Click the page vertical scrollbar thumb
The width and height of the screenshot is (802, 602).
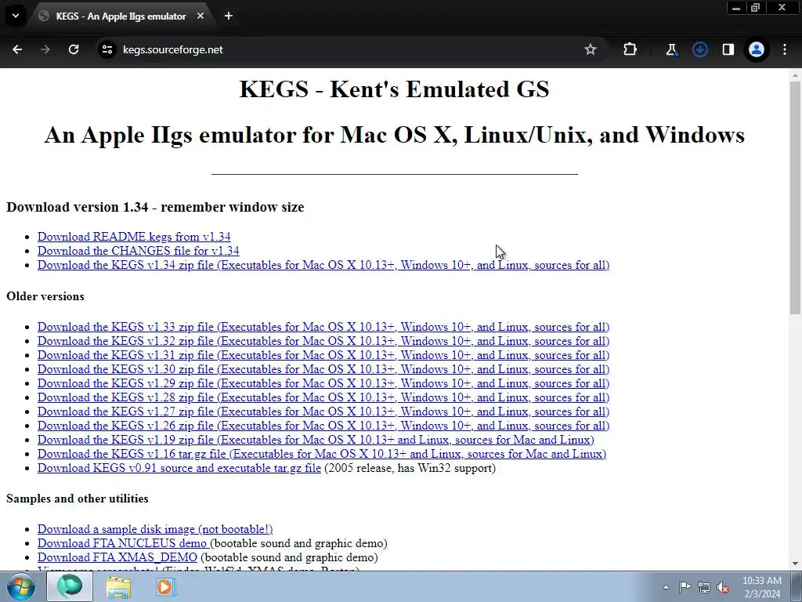[x=795, y=197]
